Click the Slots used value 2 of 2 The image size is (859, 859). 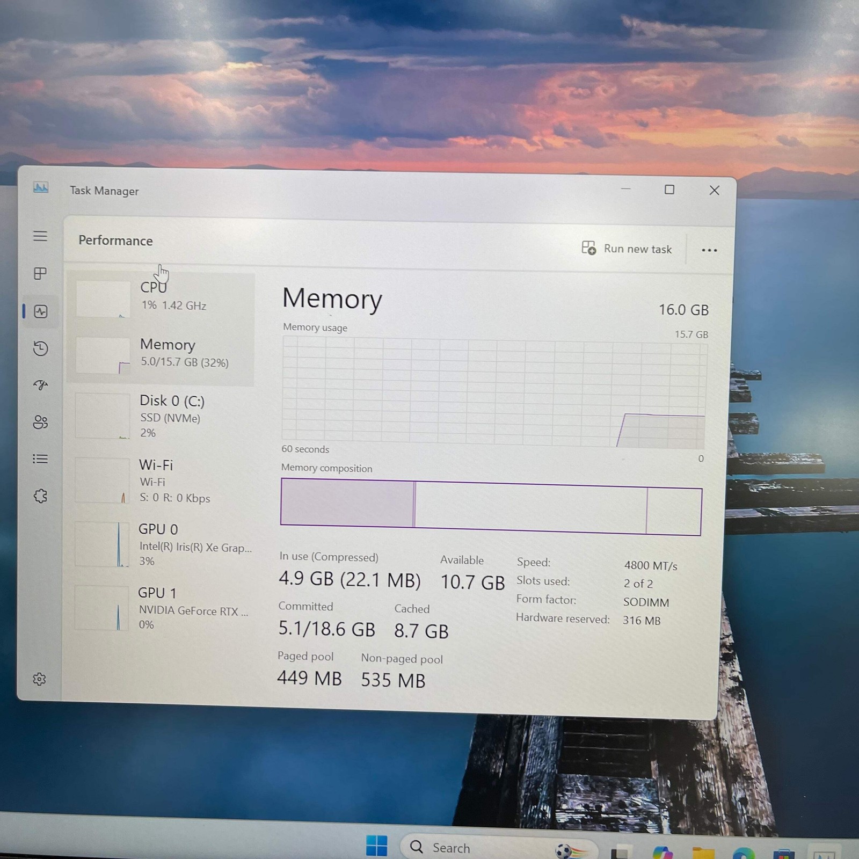point(638,584)
